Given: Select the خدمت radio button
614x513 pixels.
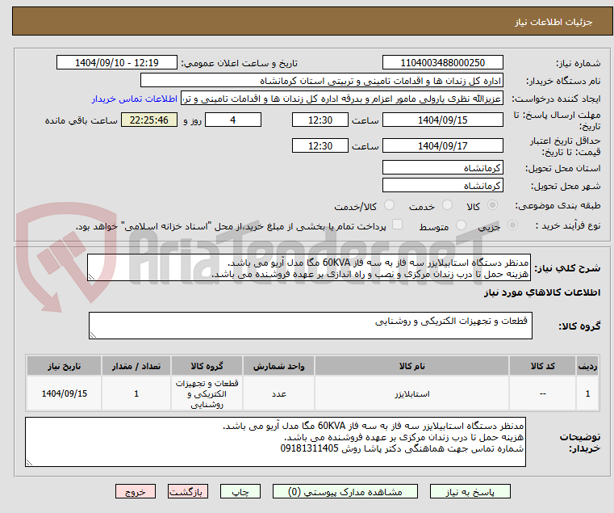Looking at the screenshot, I should (x=447, y=205).
